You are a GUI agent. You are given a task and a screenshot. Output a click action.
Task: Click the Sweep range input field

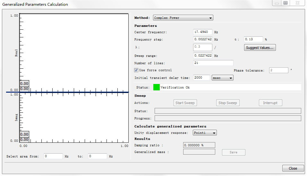pos(203,56)
